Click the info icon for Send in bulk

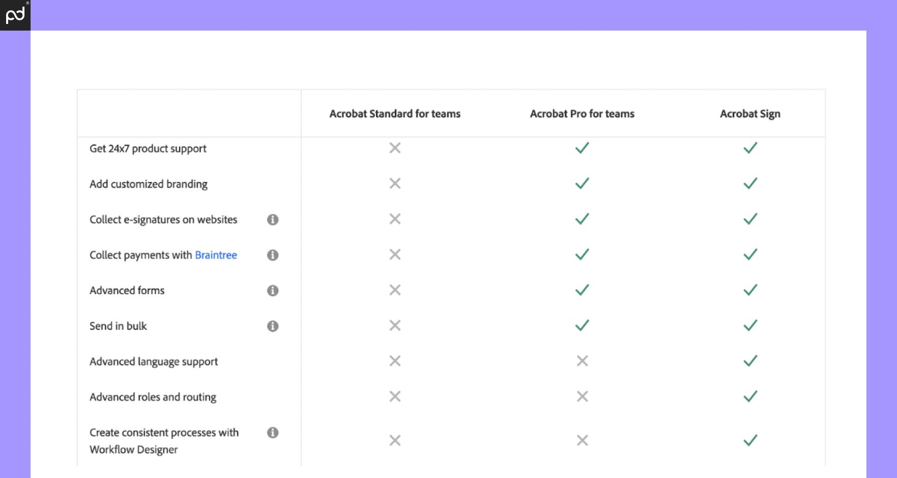[273, 326]
